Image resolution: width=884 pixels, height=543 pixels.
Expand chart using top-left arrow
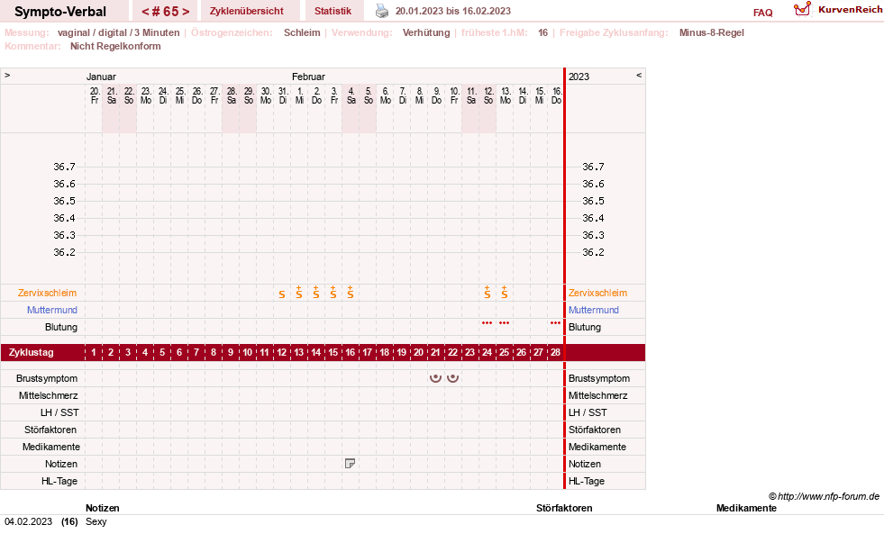(7, 75)
